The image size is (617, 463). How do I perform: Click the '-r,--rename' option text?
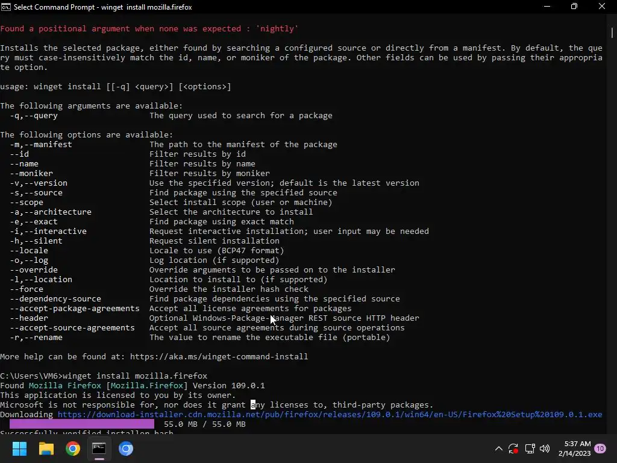click(36, 338)
